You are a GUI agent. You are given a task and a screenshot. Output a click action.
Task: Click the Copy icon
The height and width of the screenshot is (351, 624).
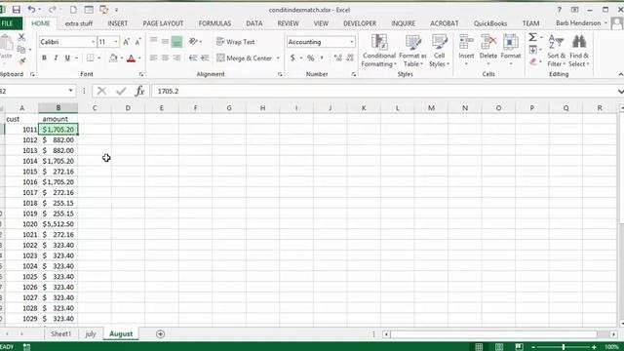pyautogui.click(x=21, y=50)
